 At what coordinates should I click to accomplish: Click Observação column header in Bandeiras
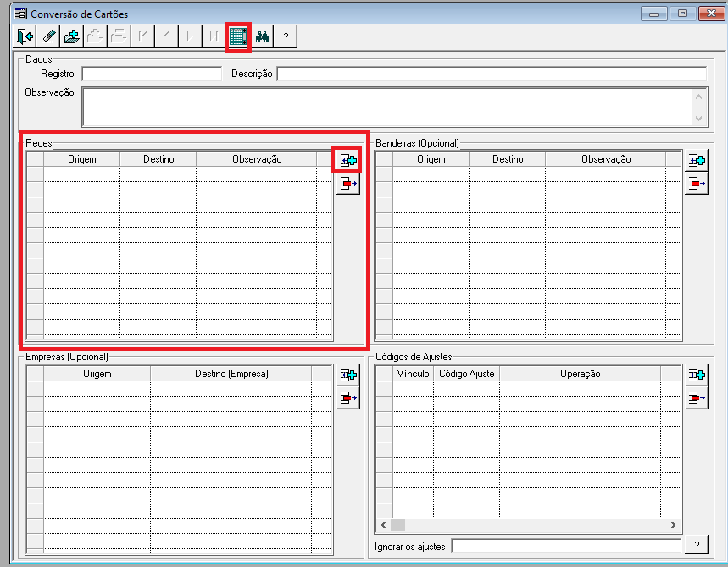[x=606, y=159]
